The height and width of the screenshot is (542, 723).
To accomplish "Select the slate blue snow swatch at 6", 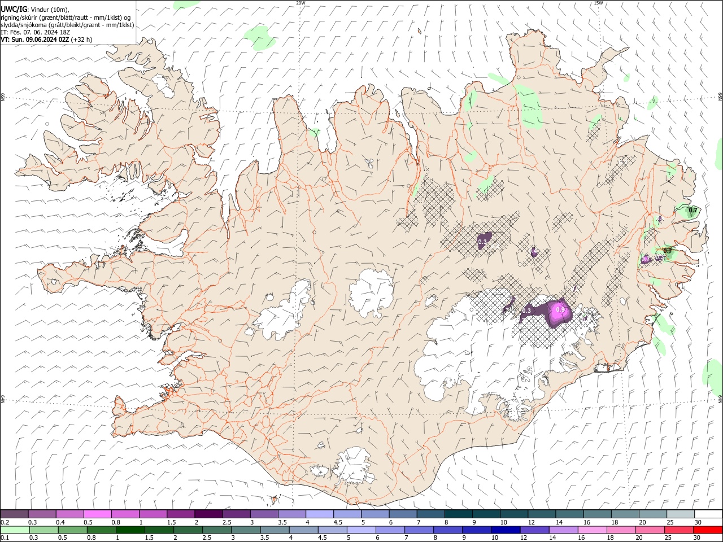I will (x=403, y=514).
